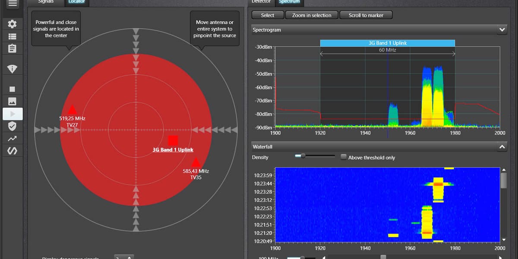Enable Above threshold only
This screenshot has height=259, width=518.
click(x=343, y=158)
